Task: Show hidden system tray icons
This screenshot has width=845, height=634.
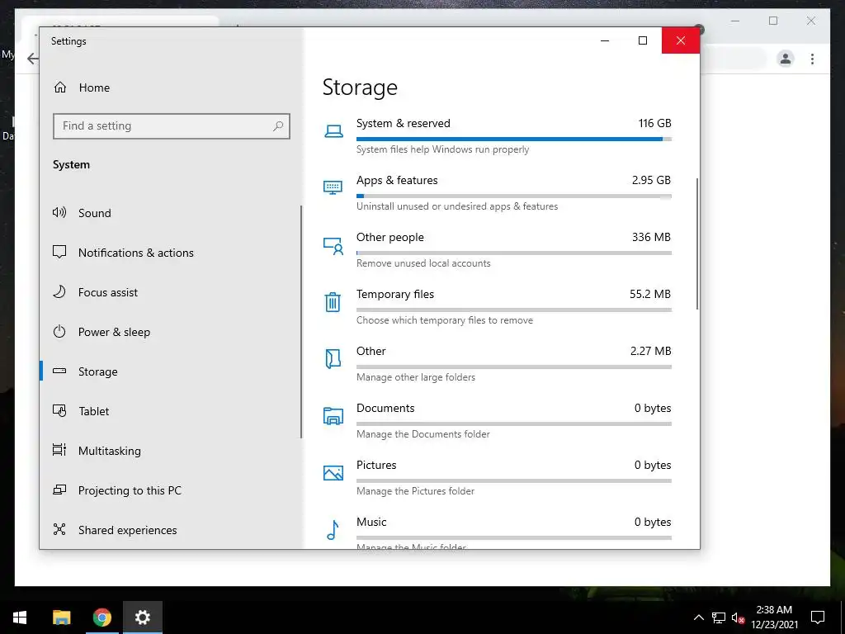Action: point(698,617)
